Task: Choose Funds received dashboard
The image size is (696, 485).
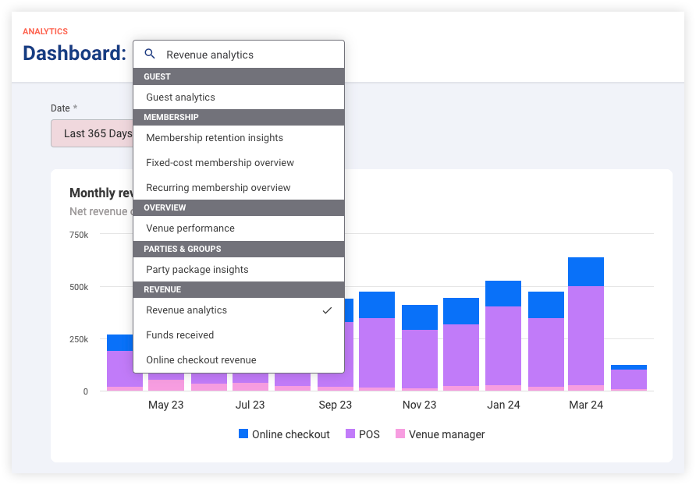Action: (239, 335)
